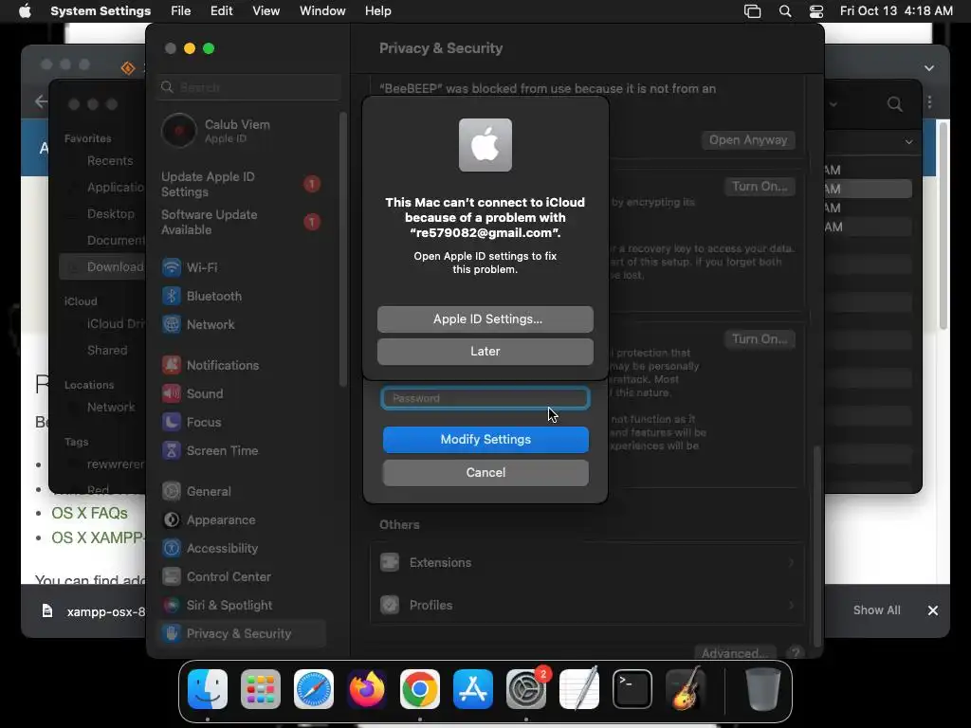
Task: Open Spotlight search in menu bar
Action: coord(785,11)
